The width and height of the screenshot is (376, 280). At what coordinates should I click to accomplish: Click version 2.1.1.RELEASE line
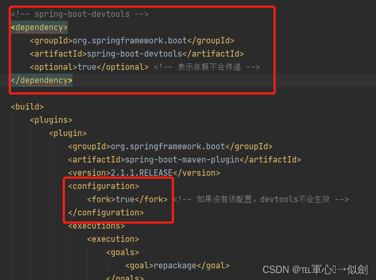(144, 173)
